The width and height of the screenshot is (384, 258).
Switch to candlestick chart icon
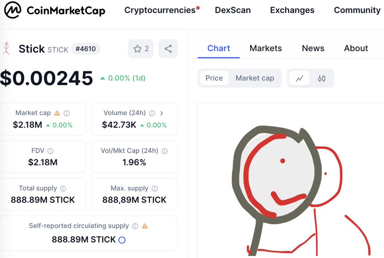322,78
